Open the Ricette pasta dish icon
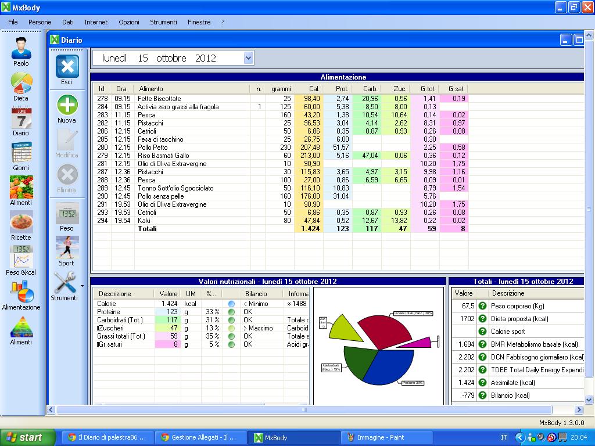Screen dimensions: 595x446 pos(21,222)
